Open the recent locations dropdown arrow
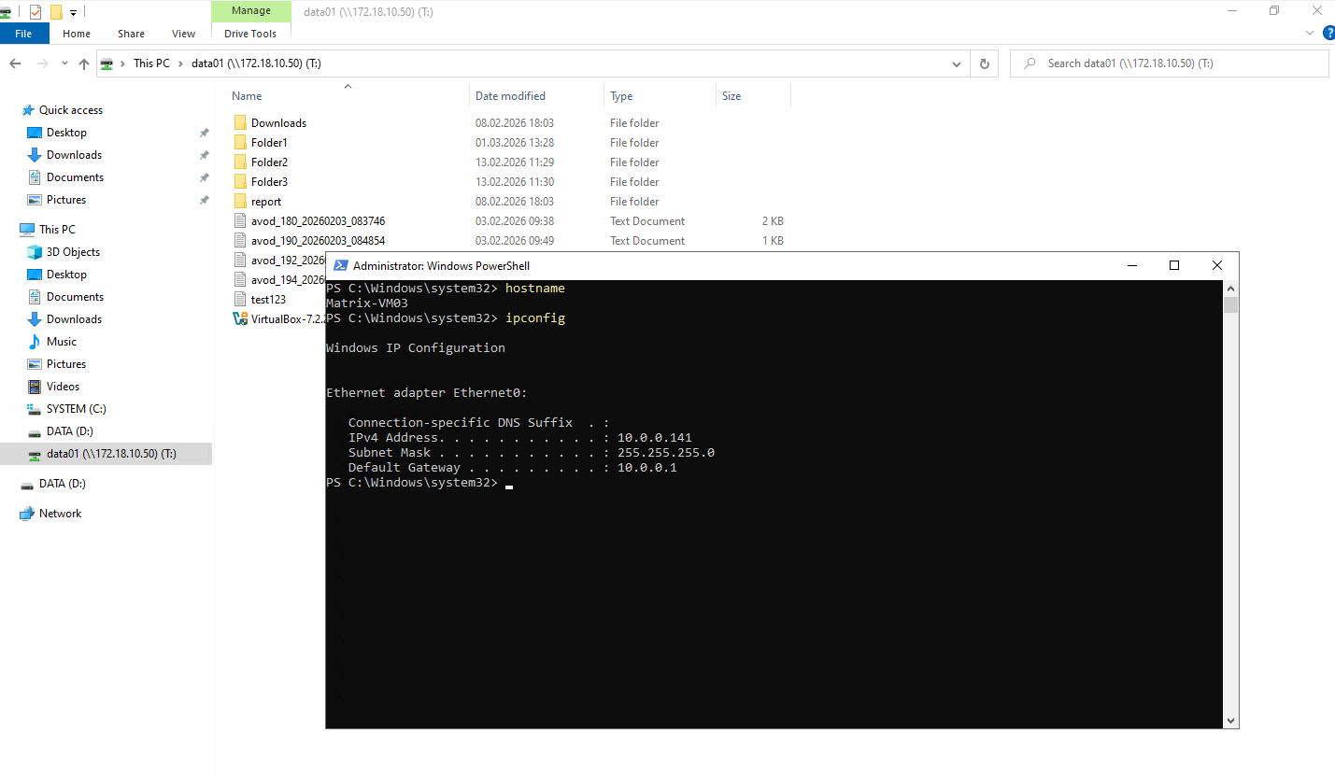 click(63, 63)
